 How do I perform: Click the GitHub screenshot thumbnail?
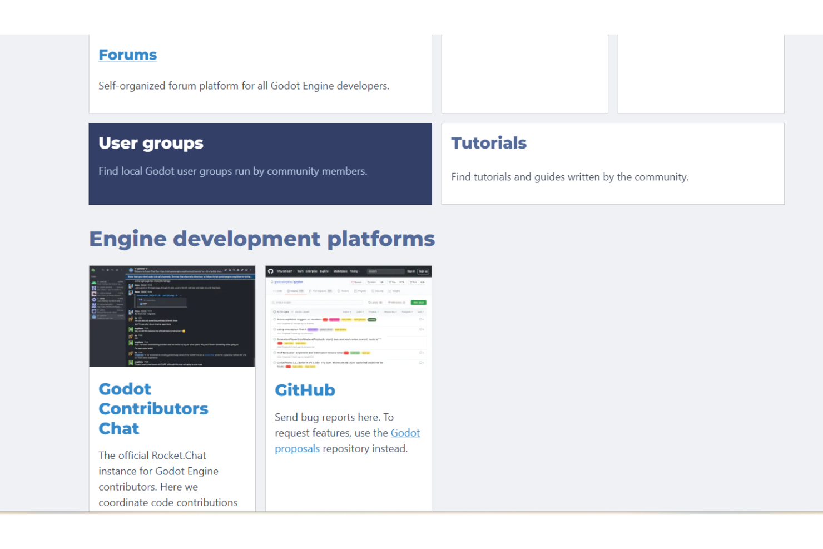click(349, 316)
